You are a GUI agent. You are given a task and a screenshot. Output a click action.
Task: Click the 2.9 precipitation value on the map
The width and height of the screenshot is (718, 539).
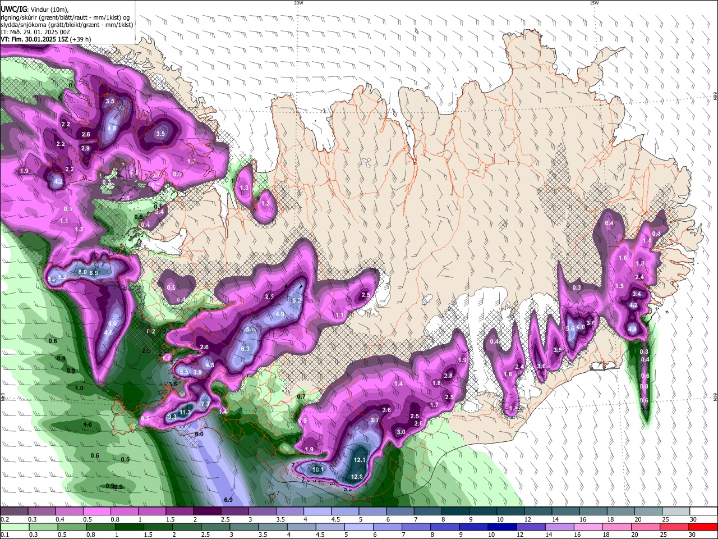pos(85,148)
